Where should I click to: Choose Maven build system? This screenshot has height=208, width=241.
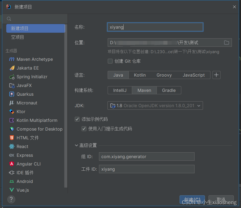(144, 90)
